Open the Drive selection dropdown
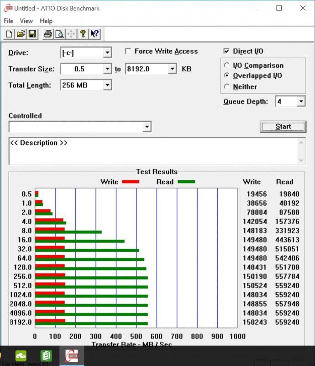Screen dimensions: 315x366 pos(107,53)
